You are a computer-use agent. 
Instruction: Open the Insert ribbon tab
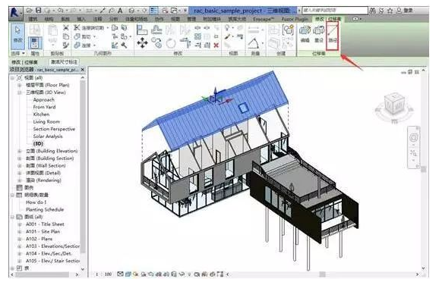click(81, 19)
